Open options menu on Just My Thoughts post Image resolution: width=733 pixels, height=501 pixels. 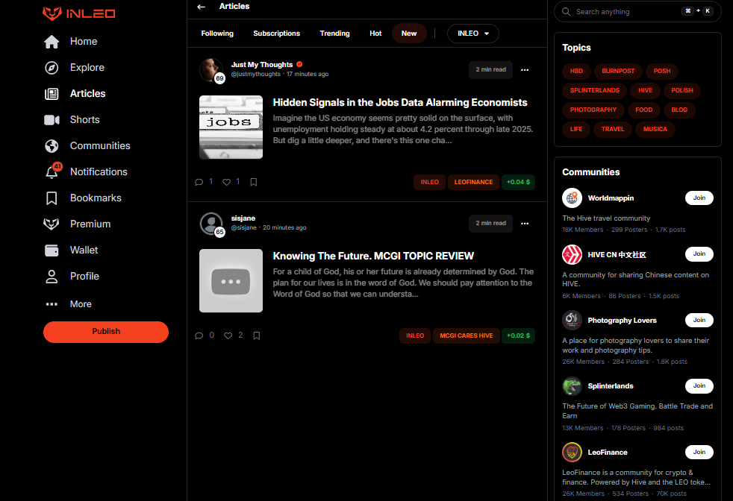click(525, 70)
